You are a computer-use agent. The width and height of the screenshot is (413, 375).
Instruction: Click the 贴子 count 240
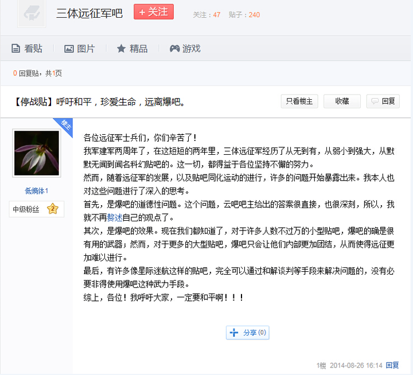254,15
